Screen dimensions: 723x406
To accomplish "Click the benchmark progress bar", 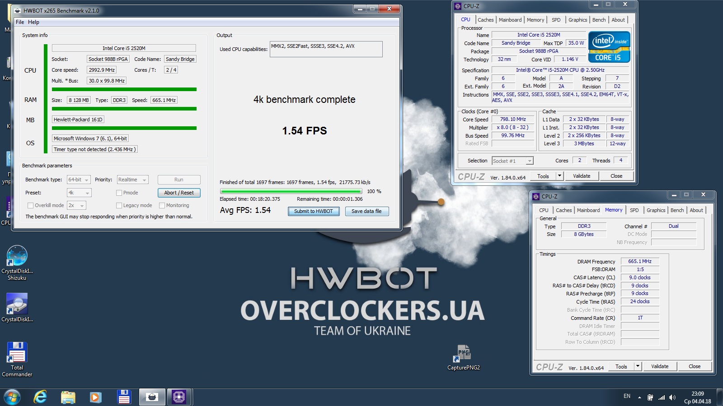I will click(x=291, y=191).
